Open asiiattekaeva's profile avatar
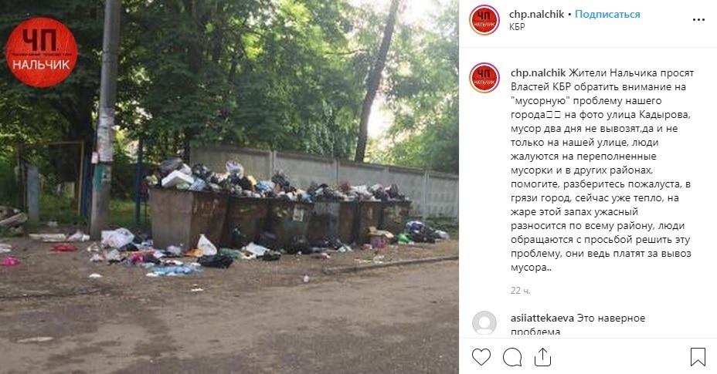The image size is (717, 374). pyautogui.click(x=484, y=323)
